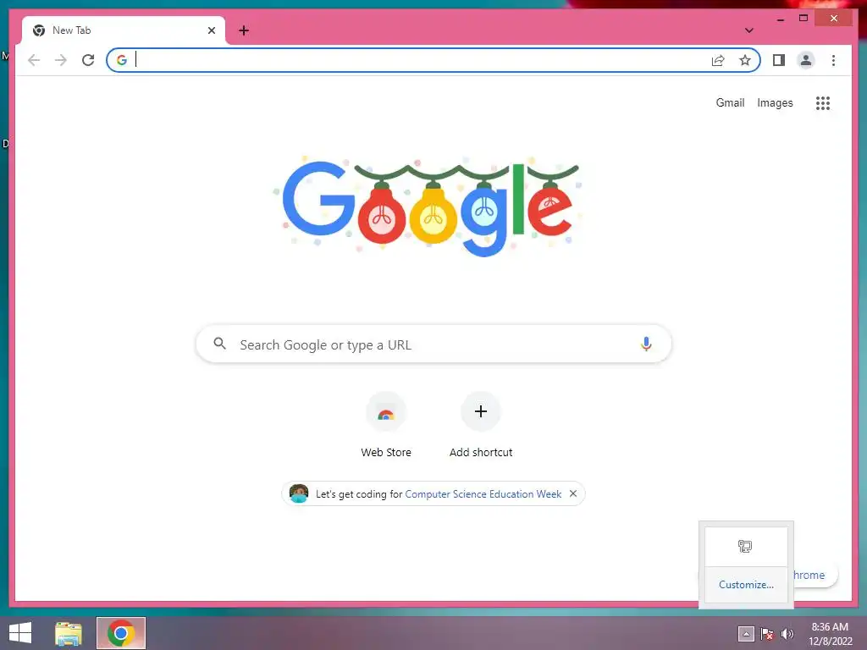The width and height of the screenshot is (867, 650).
Task: Minimize the Chrome window
Action: (780, 19)
